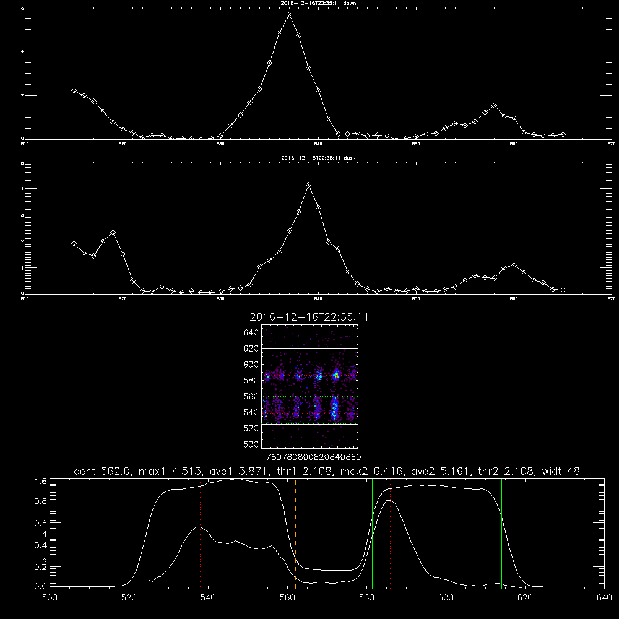Click the dawn plot title text

click(x=318, y=3)
